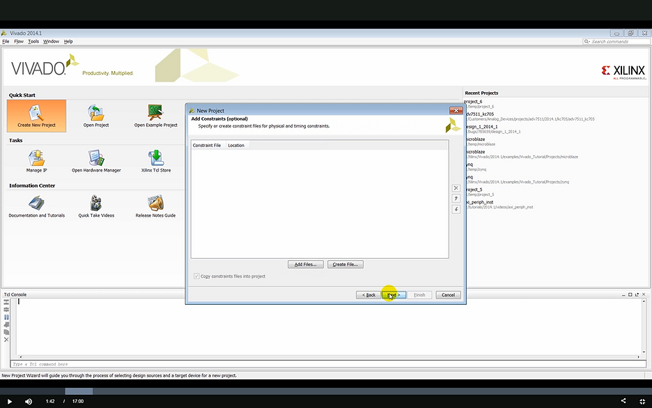
Task: Open the Tools menu
Action: click(33, 42)
